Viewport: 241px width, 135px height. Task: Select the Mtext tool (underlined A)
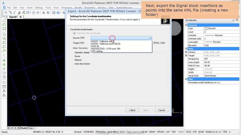[x=4, y=95]
